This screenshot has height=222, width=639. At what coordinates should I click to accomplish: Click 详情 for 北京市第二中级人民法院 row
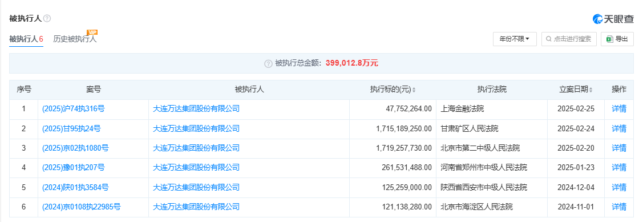619,148
